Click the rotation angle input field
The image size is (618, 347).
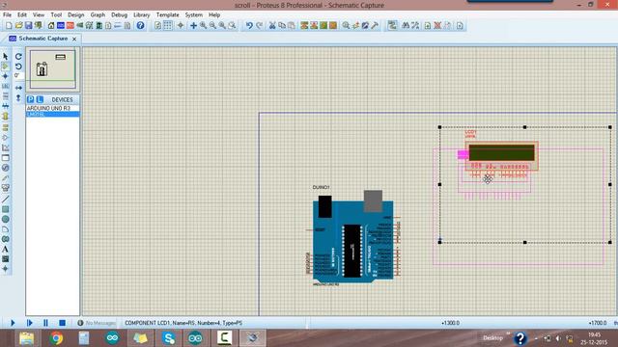pos(18,75)
